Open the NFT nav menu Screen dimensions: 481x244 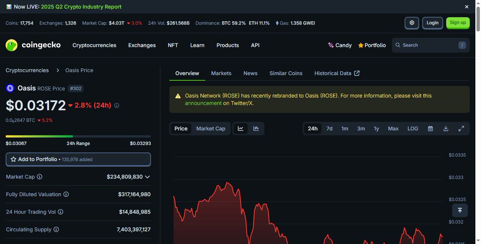click(x=173, y=45)
